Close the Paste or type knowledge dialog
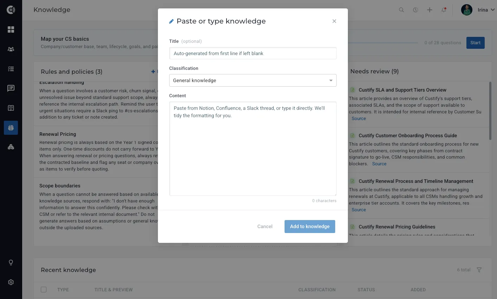Viewport: 497px width, 299px height. 334,21
